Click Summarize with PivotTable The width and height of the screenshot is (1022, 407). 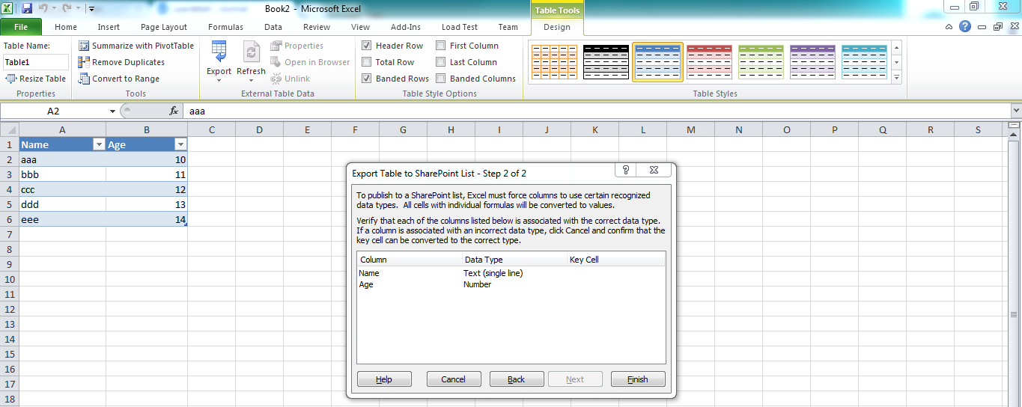(x=136, y=46)
